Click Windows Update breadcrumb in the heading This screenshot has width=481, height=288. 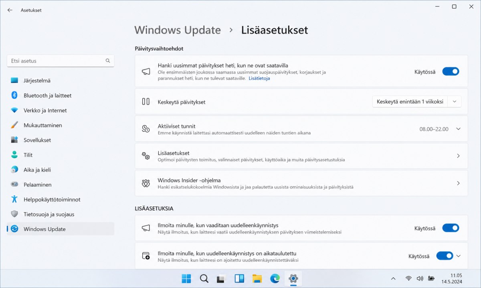click(178, 30)
